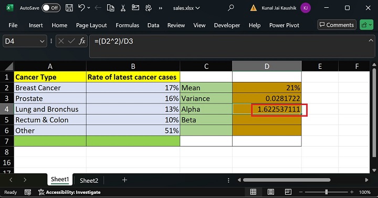
Task: Open the Power Pivot tab
Action: [284, 25]
